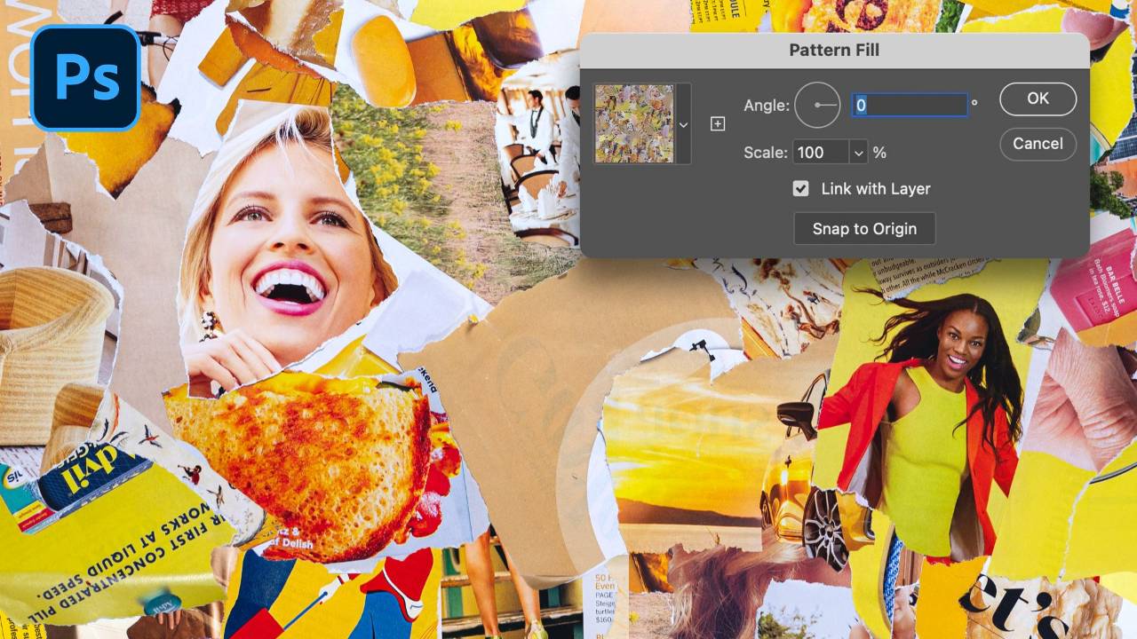Click the Pattern Fill title bar
Viewport: 1137px width, 639px height.
click(x=833, y=50)
